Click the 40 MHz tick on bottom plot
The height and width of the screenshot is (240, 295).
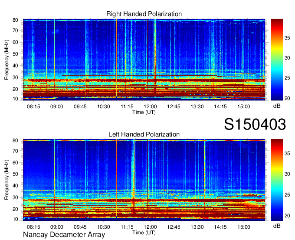point(15,186)
